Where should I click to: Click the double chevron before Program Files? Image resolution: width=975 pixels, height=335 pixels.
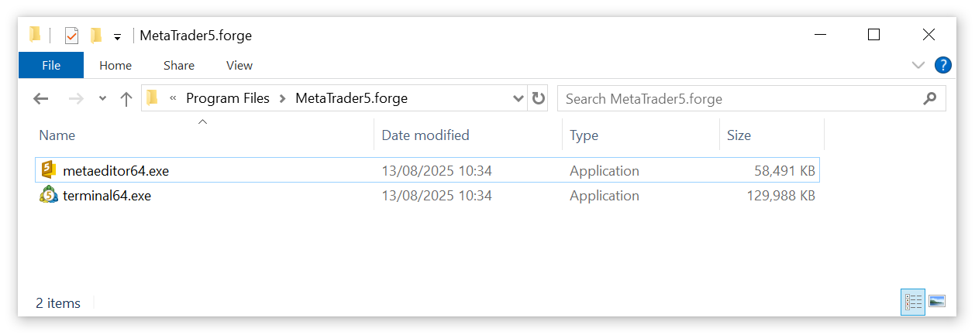point(172,98)
